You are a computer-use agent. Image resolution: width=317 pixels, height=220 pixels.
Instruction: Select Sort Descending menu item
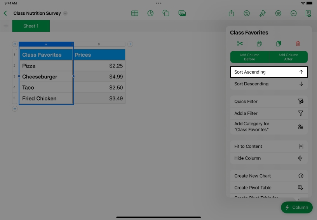click(x=268, y=84)
